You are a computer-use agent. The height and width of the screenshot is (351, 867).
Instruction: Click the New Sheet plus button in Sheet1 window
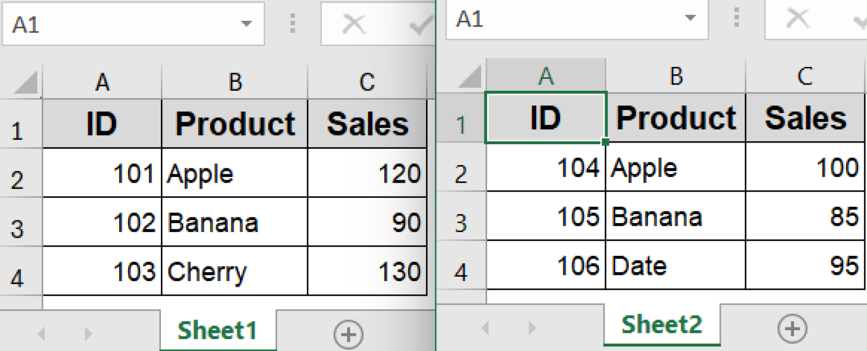[x=348, y=334]
